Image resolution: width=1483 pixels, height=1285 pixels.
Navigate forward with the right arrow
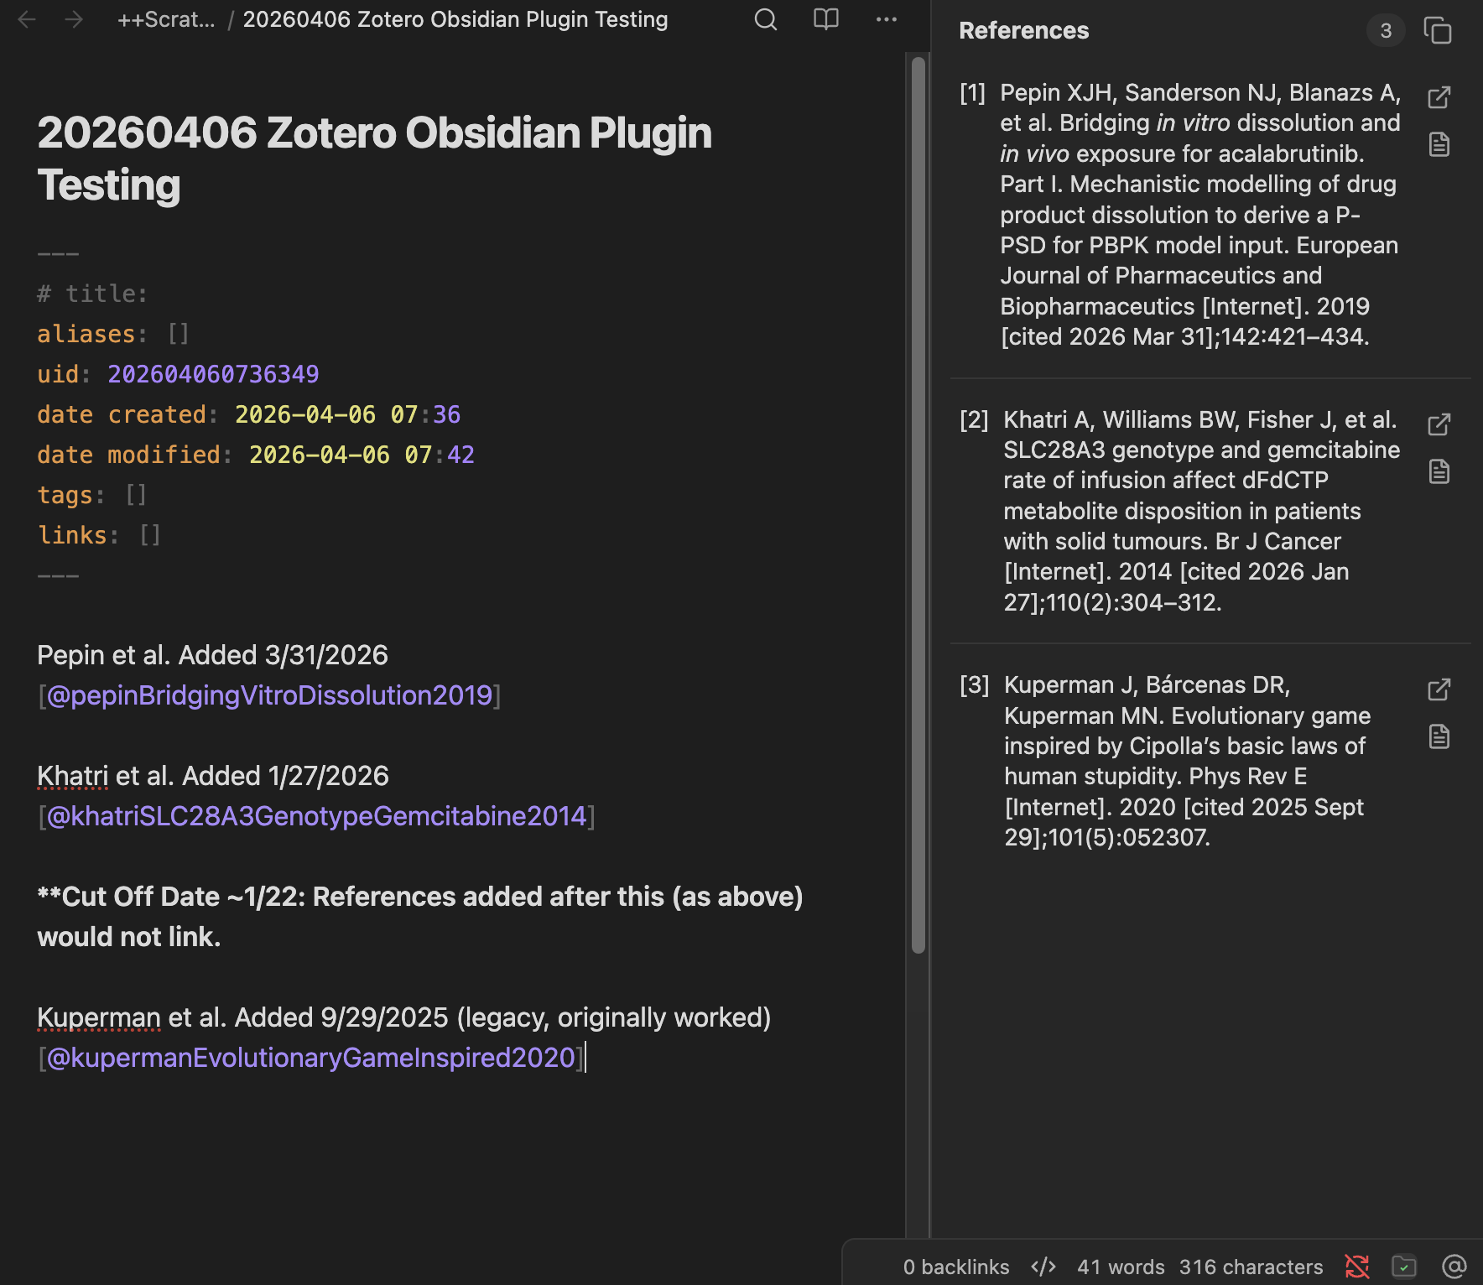(74, 19)
